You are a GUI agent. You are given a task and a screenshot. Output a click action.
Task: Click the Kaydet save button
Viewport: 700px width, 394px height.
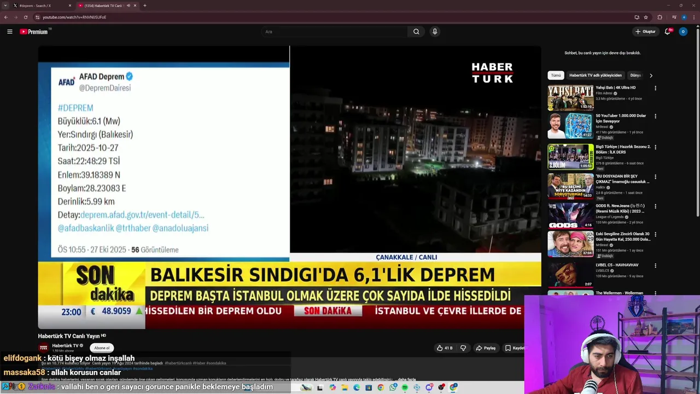(514, 348)
